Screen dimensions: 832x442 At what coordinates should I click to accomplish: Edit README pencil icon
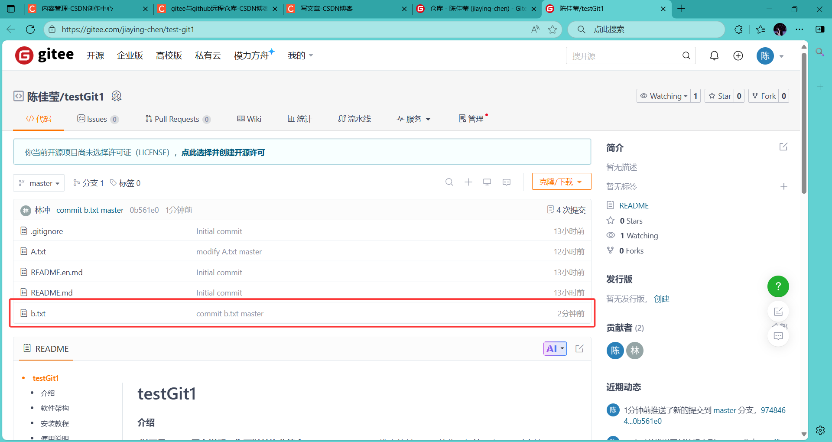pyautogui.click(x=579, y=348)
